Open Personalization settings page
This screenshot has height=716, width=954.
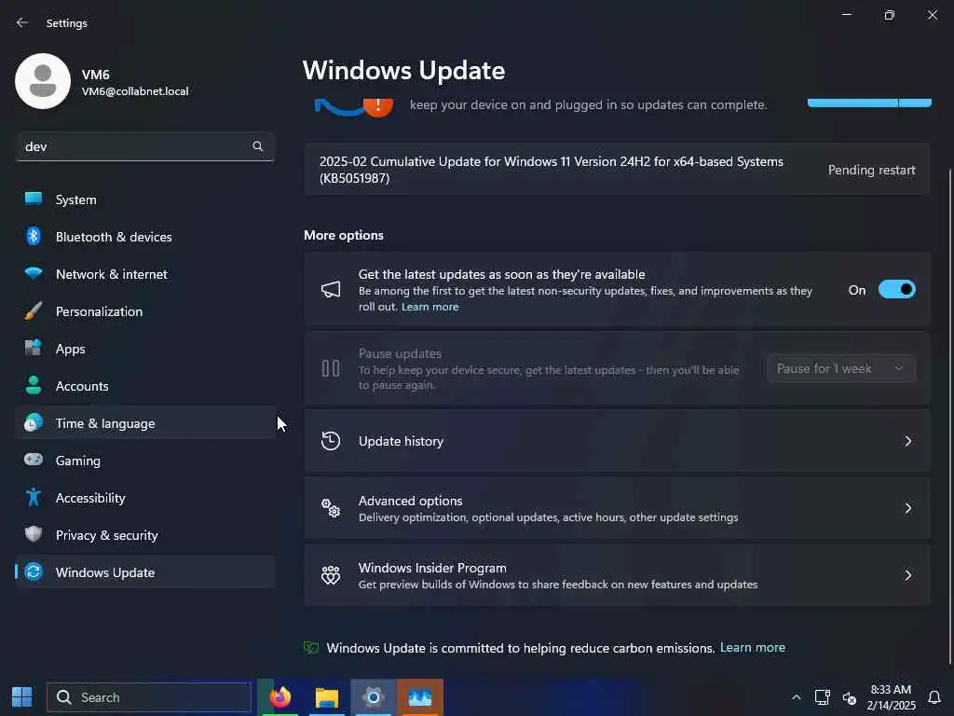tap(145, 311)
